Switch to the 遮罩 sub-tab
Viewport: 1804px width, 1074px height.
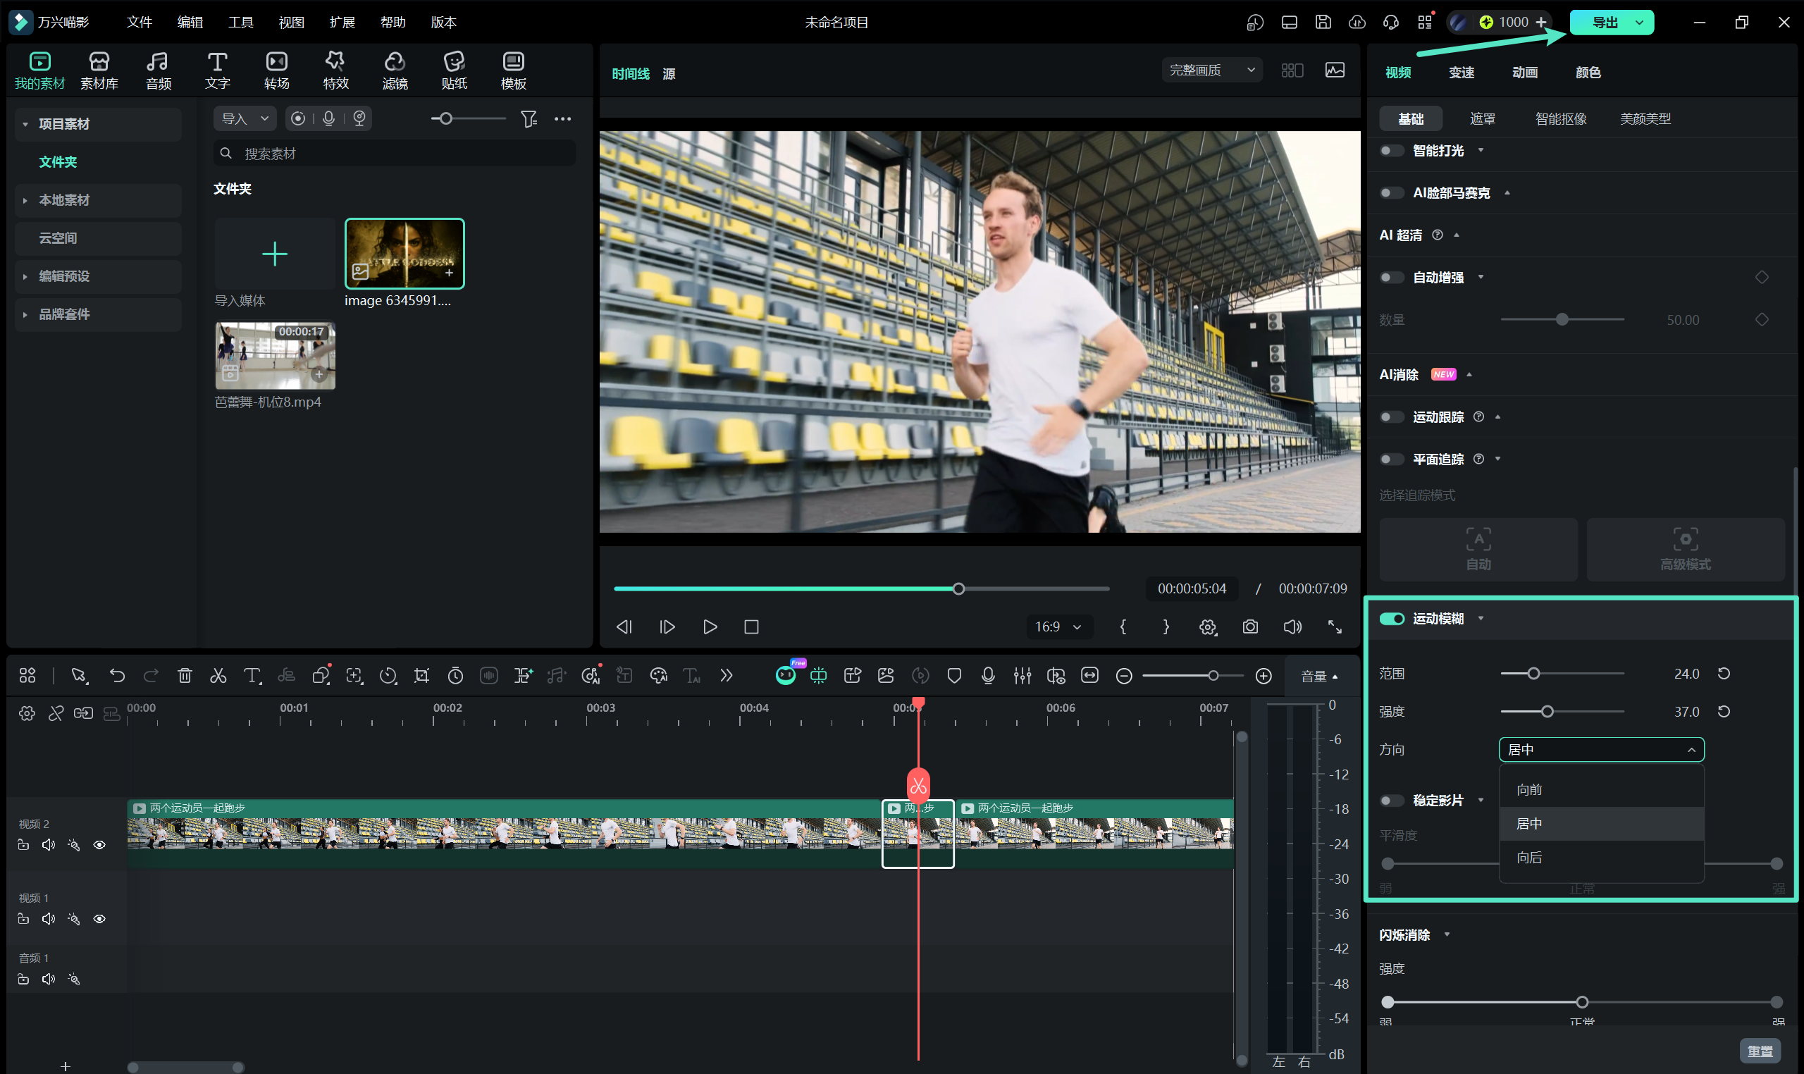1482,118
